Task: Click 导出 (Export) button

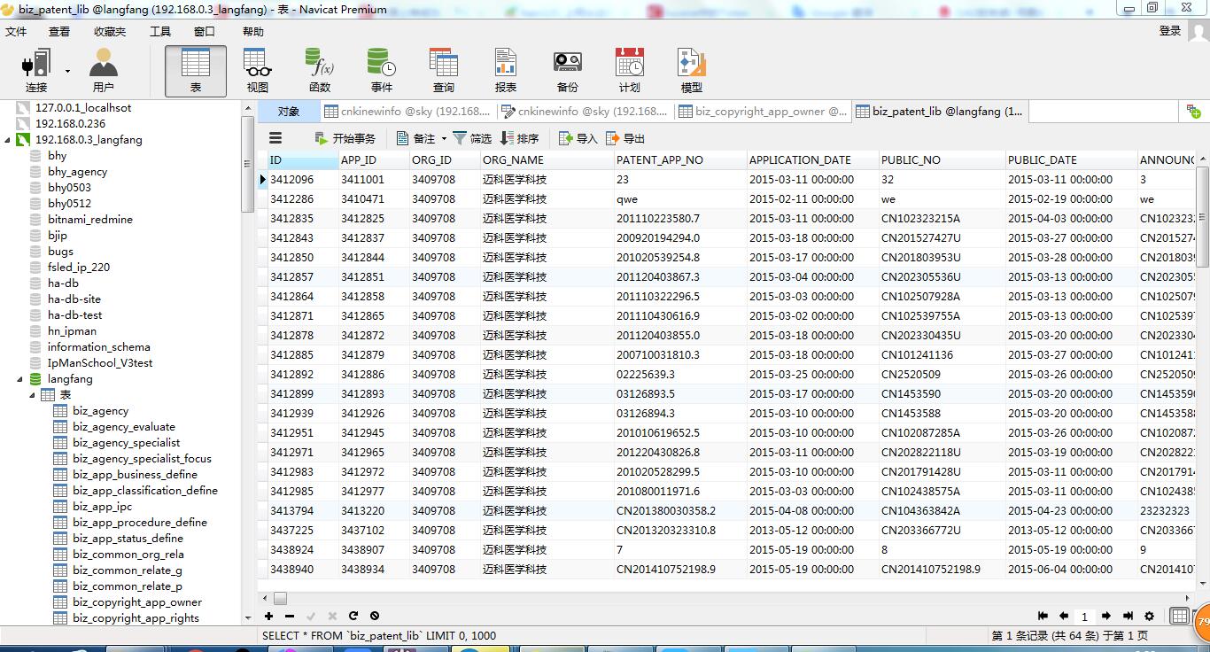Action: (625, 138)
